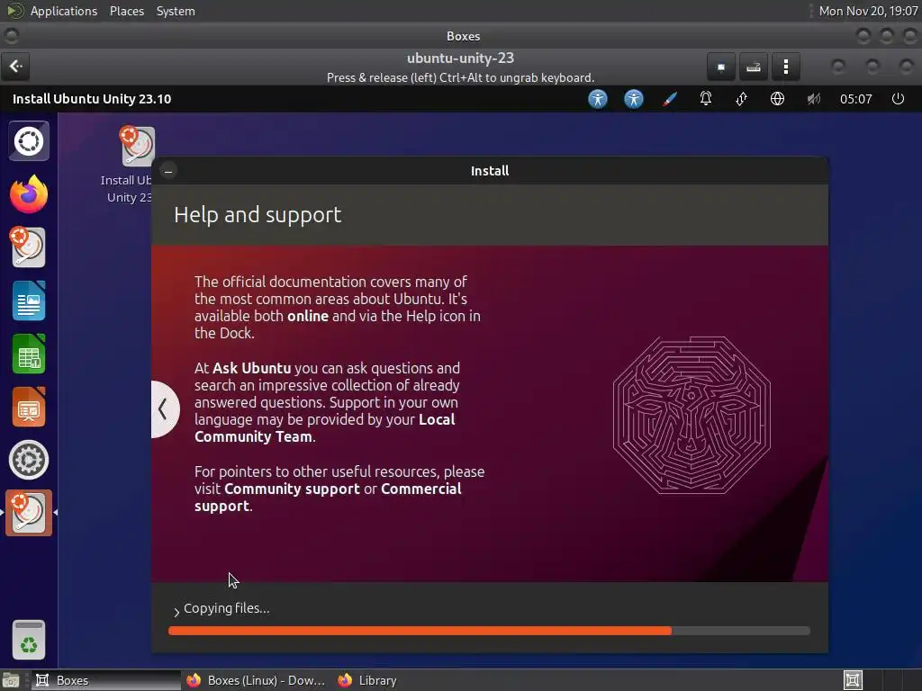
Task: Click the Mon Nov 20 host clock
Action: click(x=868, y=11)
